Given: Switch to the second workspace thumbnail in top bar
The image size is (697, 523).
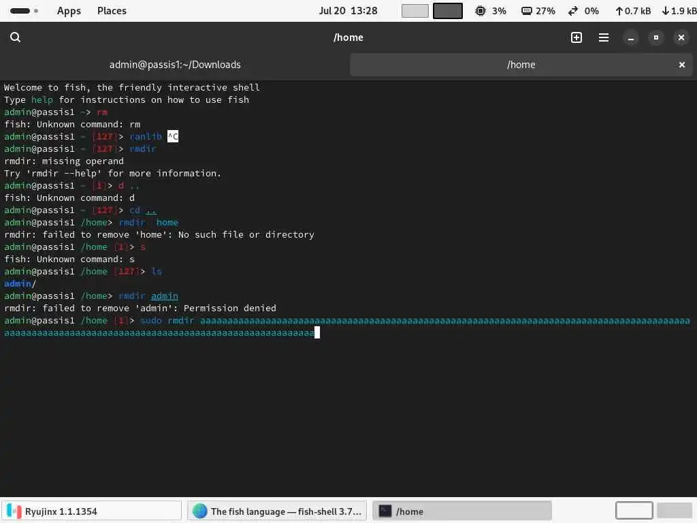Looking at the screenshot, I should (448, 11).
